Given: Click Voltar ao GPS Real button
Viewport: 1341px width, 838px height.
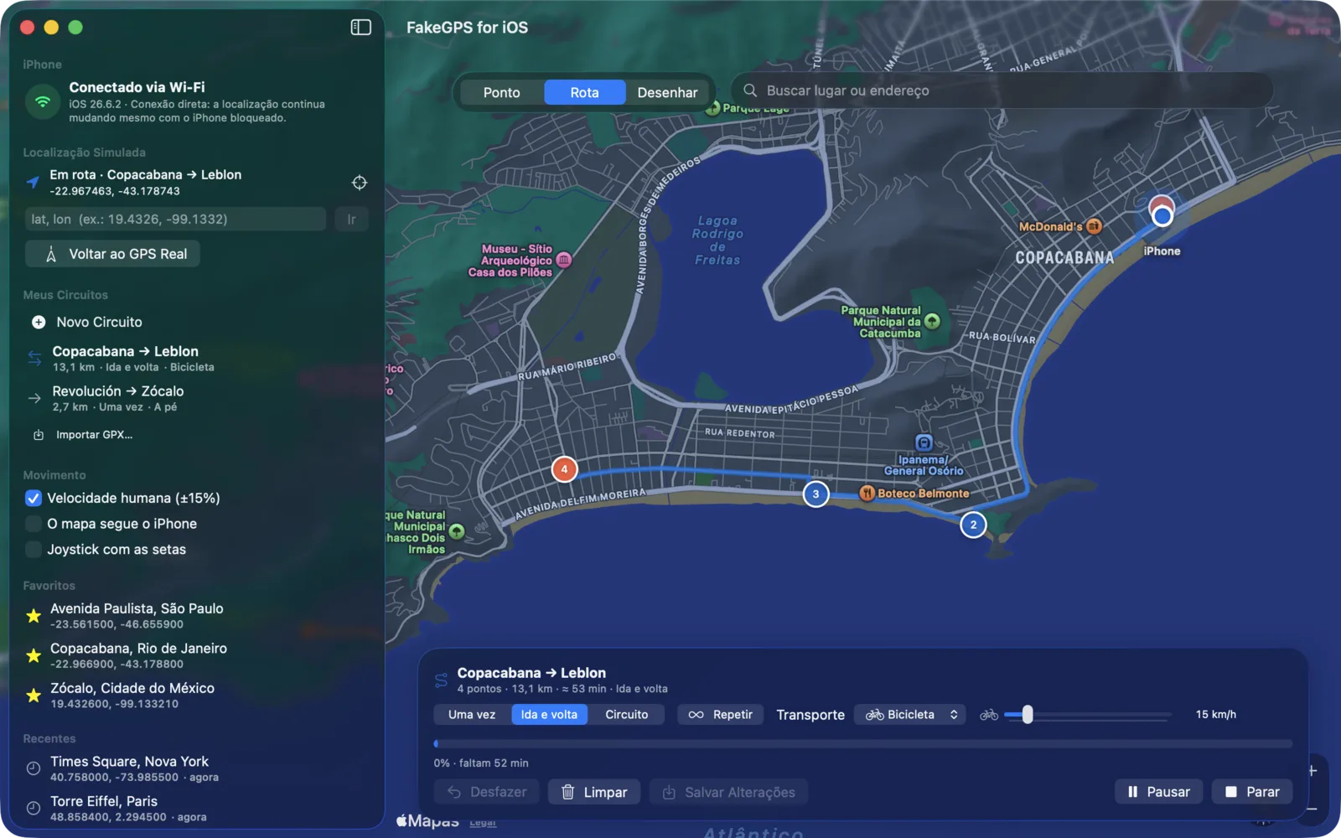Looking at the screenshot, I should 113,254.
